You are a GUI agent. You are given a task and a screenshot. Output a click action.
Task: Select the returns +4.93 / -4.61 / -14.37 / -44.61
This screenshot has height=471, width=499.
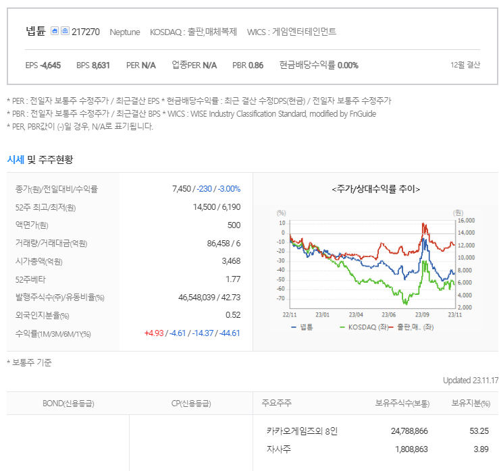click(192, 333)
